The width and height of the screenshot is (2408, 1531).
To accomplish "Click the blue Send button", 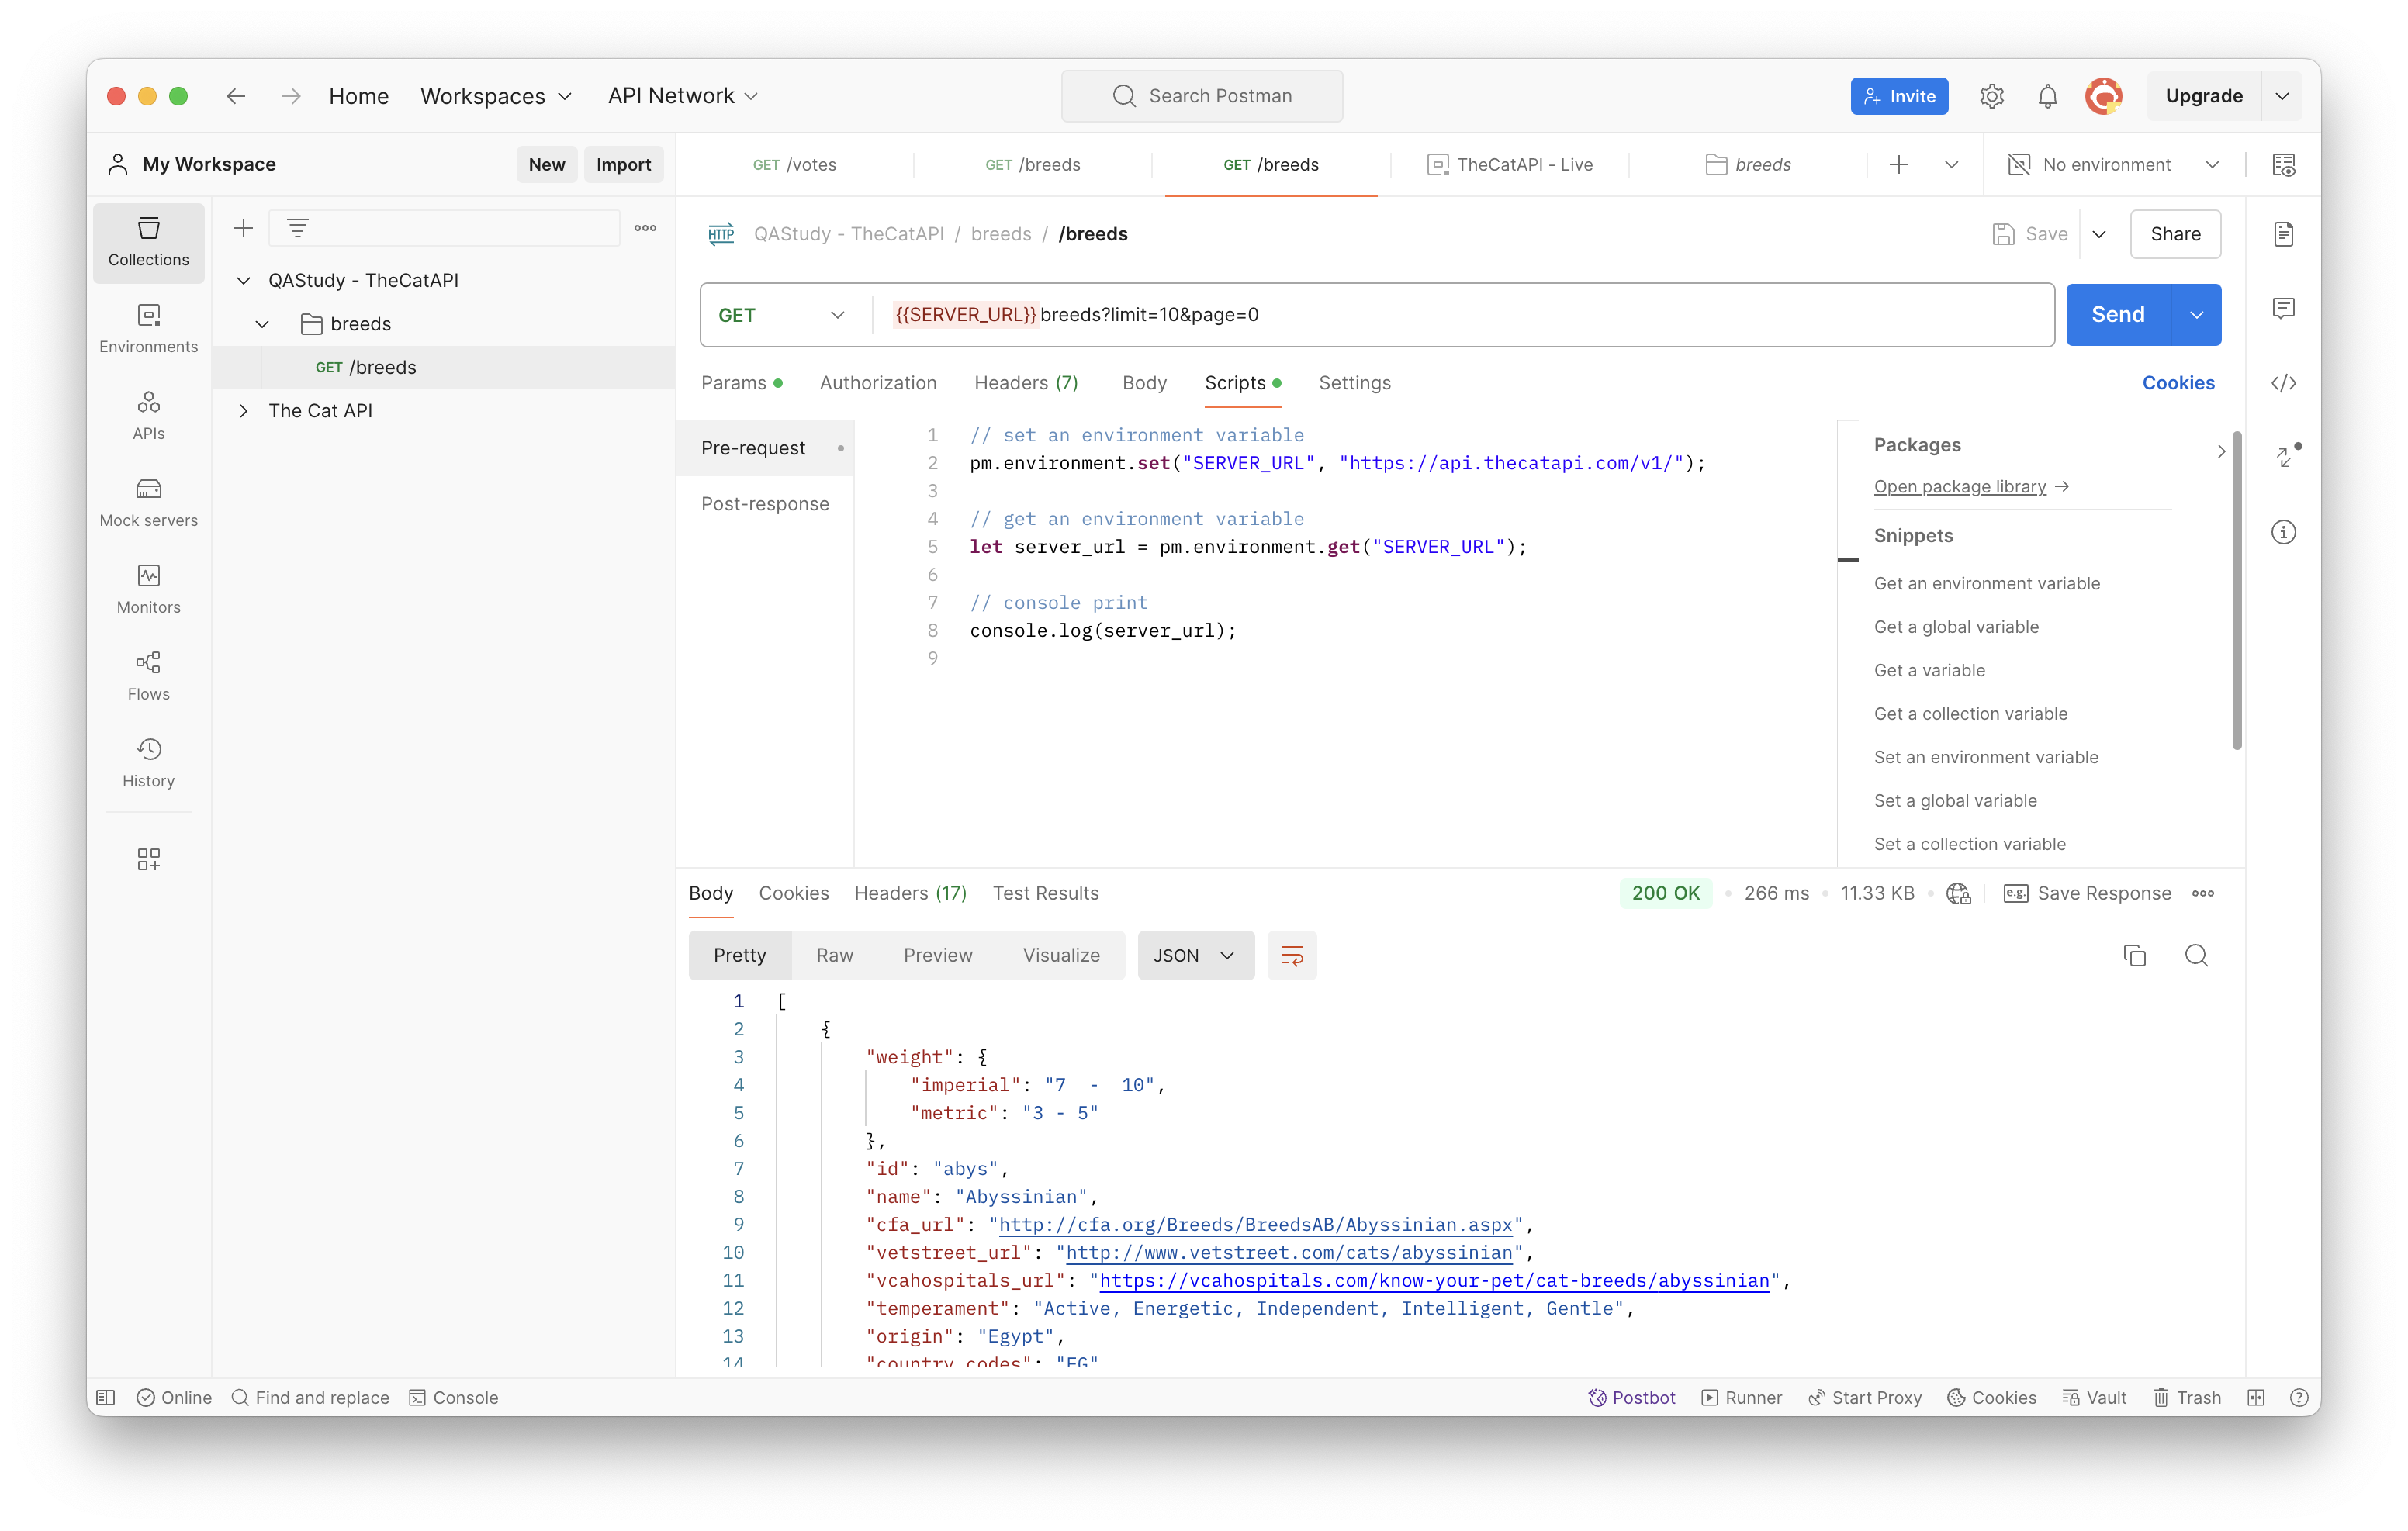I will [2117, 315].
